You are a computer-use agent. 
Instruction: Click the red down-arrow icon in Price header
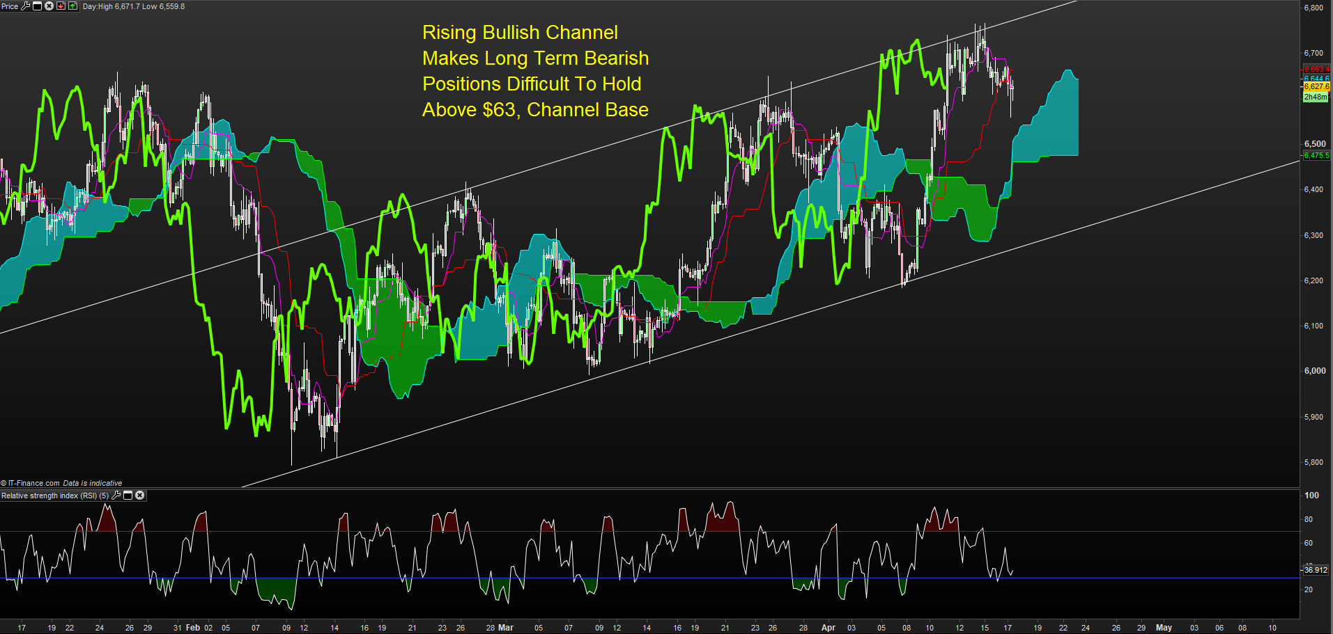pyautogui.click(x=61, y=6)
